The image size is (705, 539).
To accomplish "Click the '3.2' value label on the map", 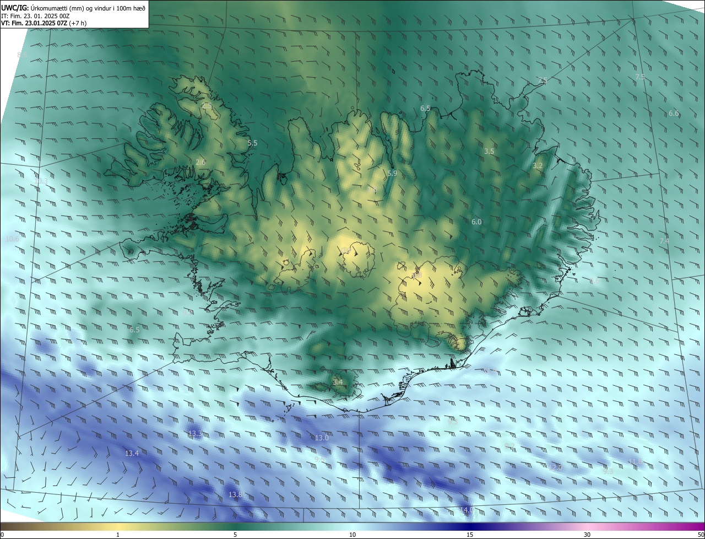I will click(x=538, y=165).
